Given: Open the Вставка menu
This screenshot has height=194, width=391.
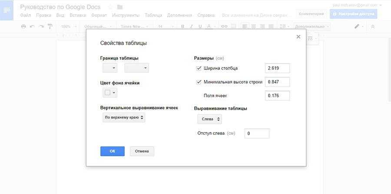Looking at the screenshot, I should coord(78,15).
